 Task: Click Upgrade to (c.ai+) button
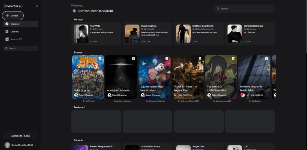point(20,136)
